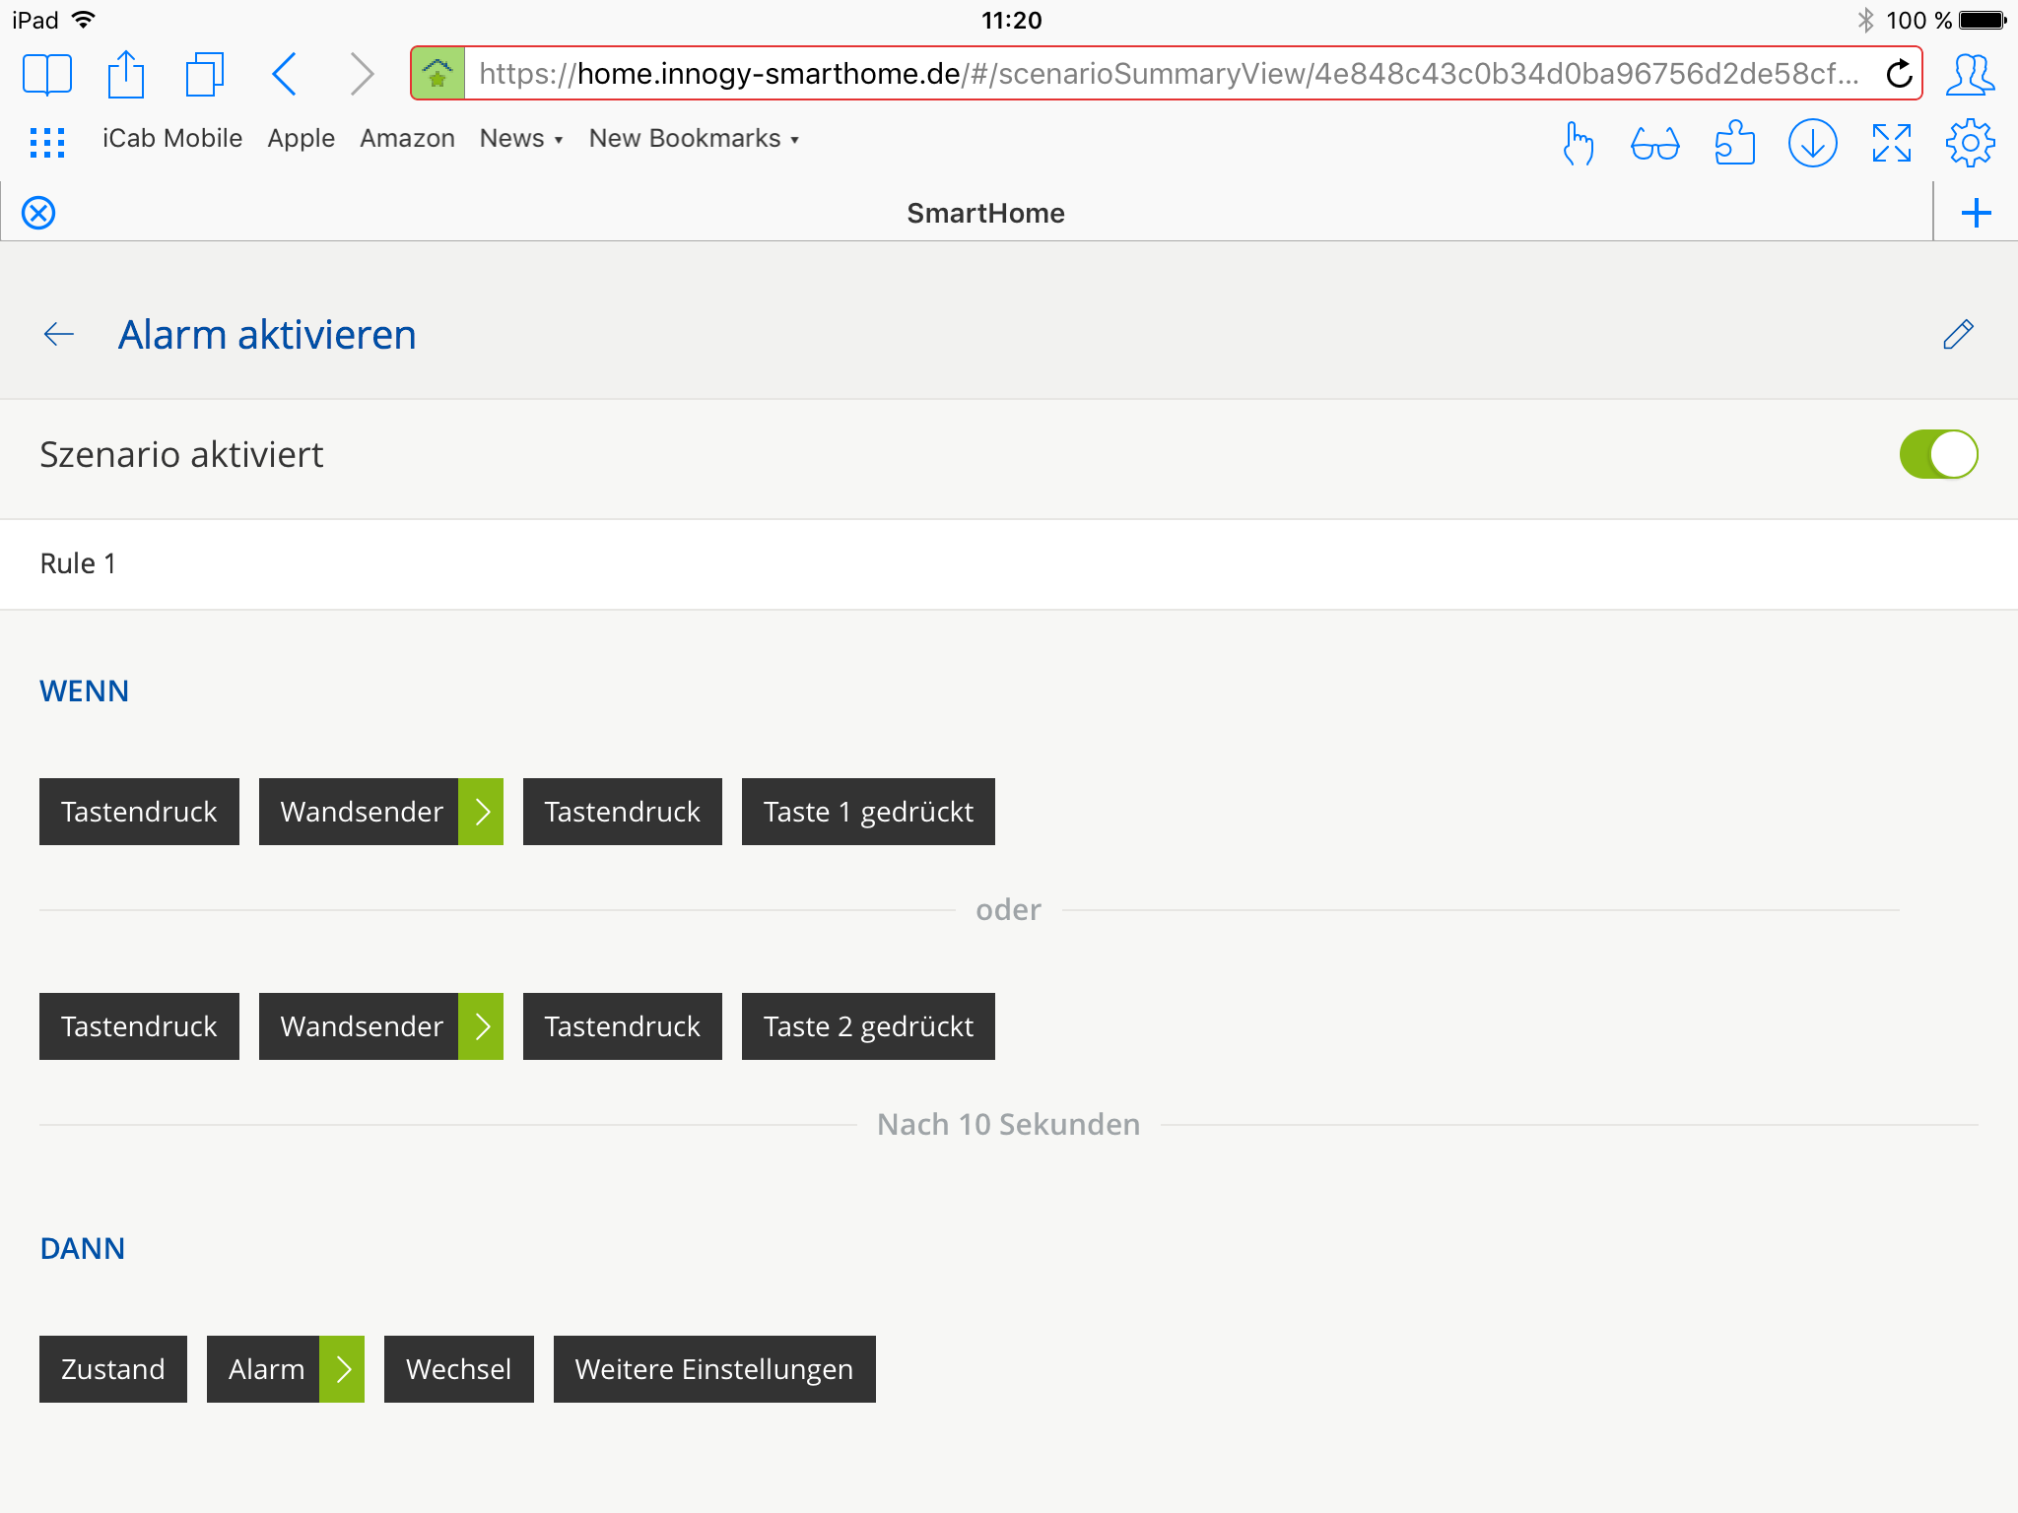
Task: Open the reader mode glasses icon
Action: click(1654, 144)
